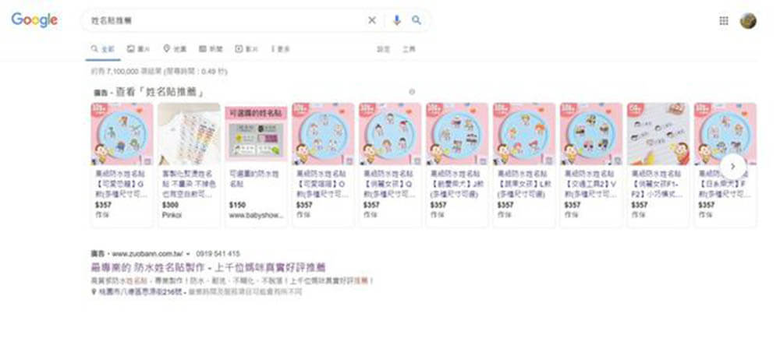Viewport: 780px width, 356px height.
Task: Click the magnifier search icon
Action: coord(417,20)
